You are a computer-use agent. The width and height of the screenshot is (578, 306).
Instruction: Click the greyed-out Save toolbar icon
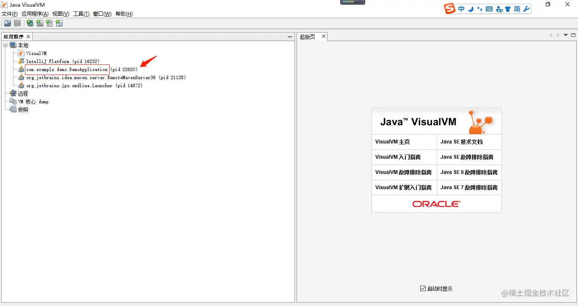(17, 23)
